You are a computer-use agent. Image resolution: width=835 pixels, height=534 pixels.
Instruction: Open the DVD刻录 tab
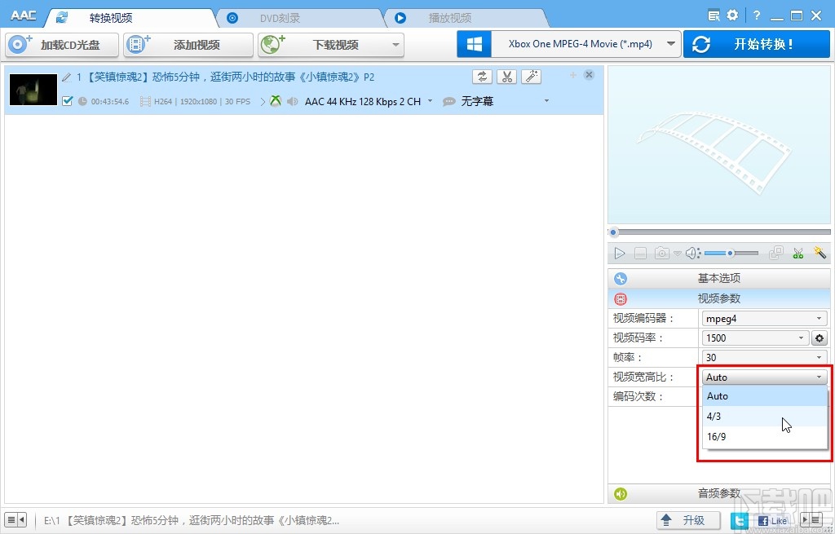(281, 18)
